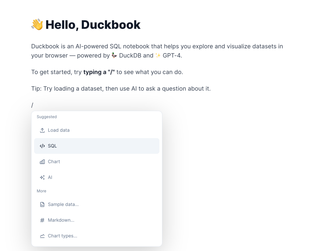The height and width of the screenshot is (251, 329).
Task: Open the Markdown... submenu
Action: [x=61, y=220]
